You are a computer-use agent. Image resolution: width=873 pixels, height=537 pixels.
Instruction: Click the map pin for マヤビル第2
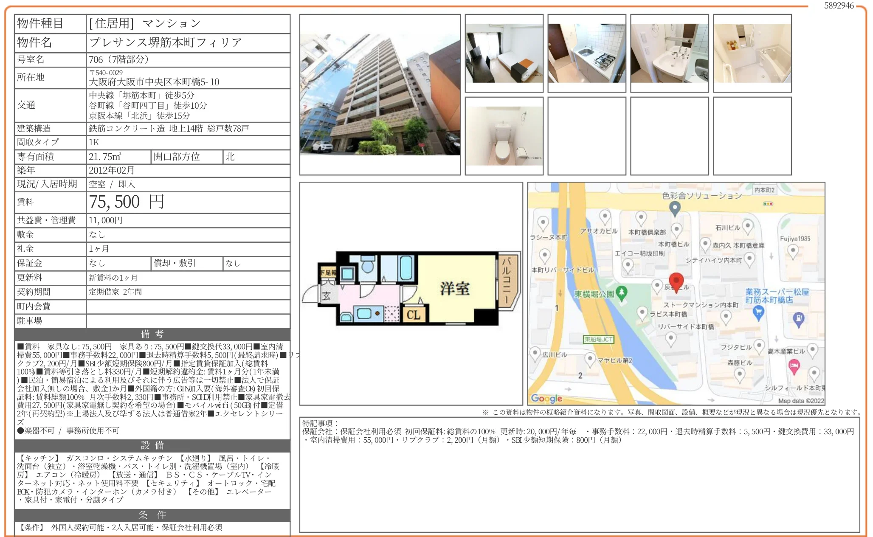click(590, 359)
